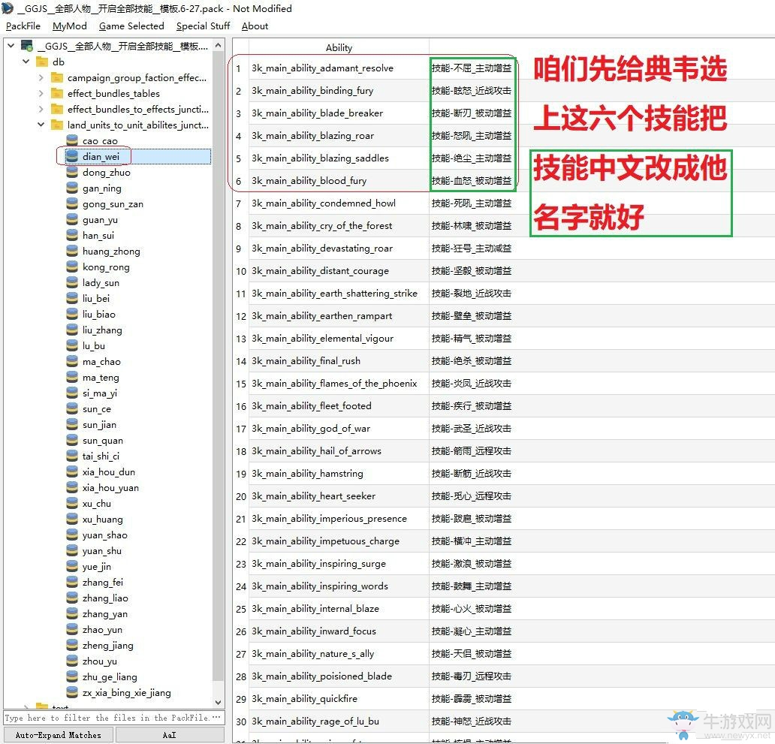Click cell 3k_main_ability_adamant_resolve
This screenshot has width=775, height=744.
click(x=339, y=68)
